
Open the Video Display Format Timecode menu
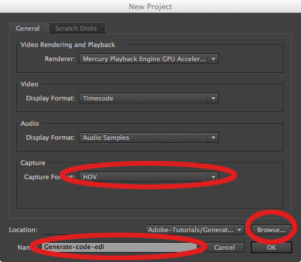[149, 98]
